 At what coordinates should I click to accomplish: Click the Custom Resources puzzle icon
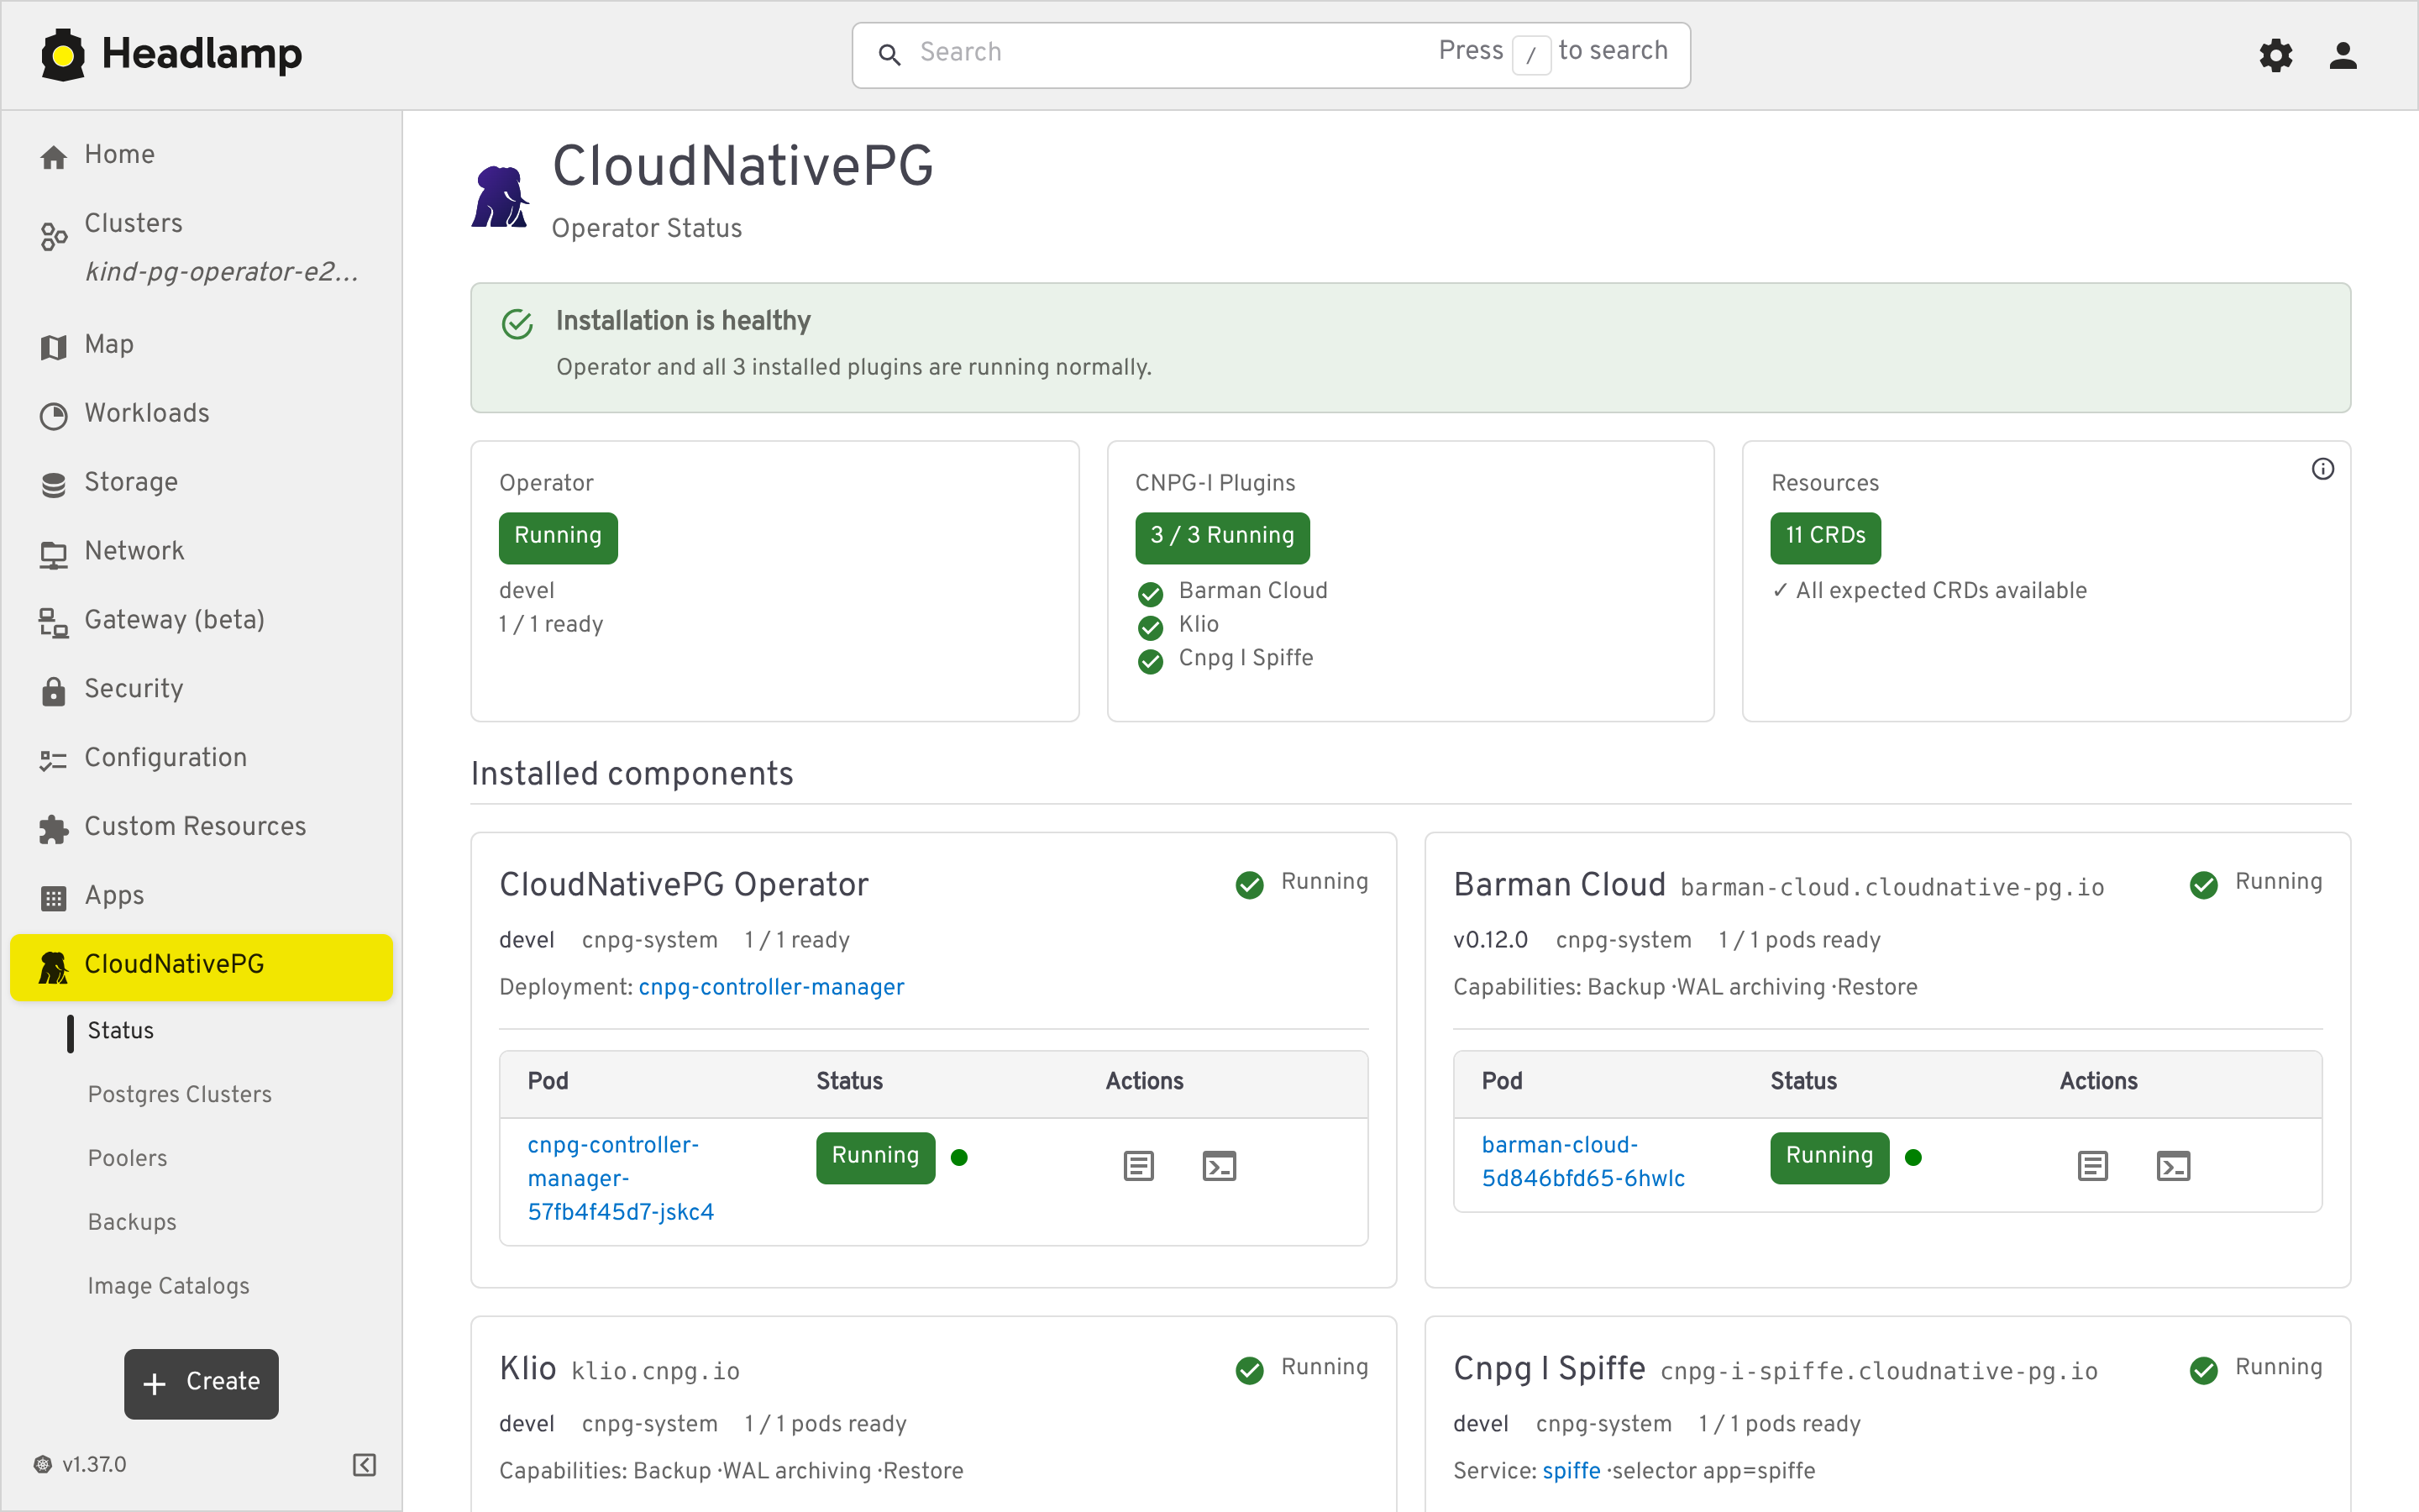(53, 828)
